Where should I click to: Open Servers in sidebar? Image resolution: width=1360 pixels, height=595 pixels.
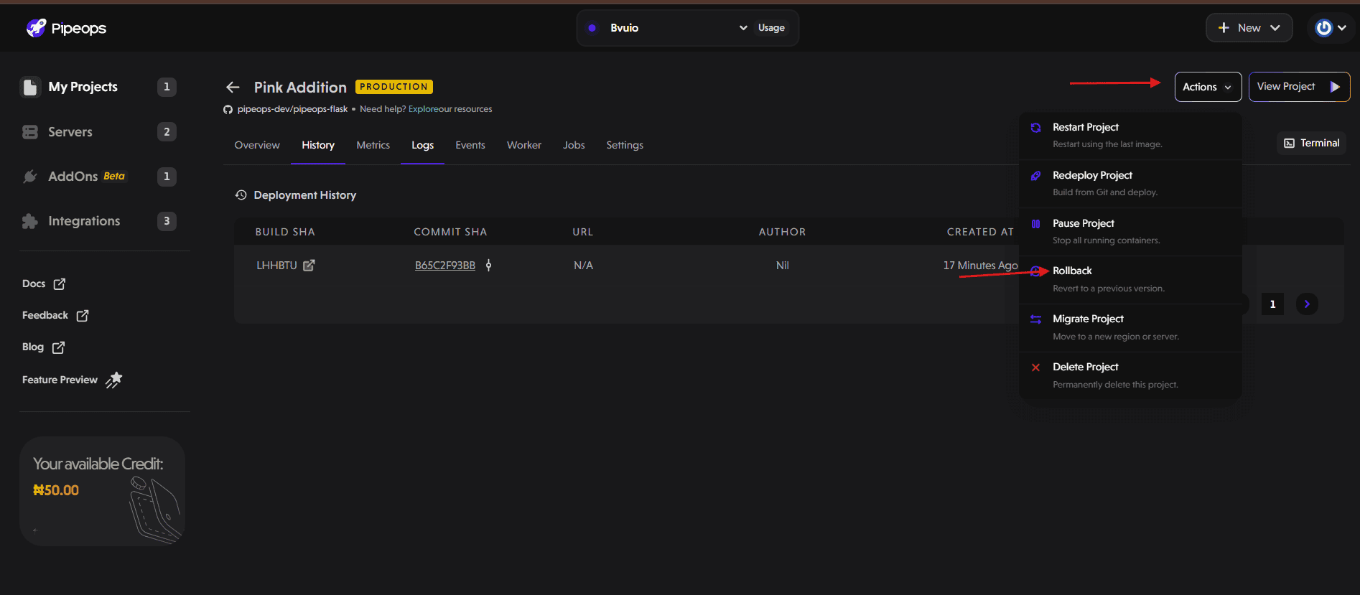click(x=98, y=132)
